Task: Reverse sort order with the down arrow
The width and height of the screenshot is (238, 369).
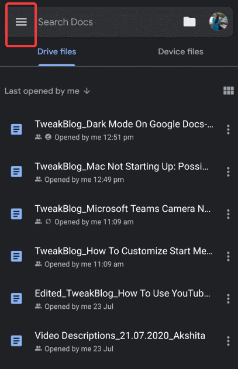Action: click(x=87, y=91)
